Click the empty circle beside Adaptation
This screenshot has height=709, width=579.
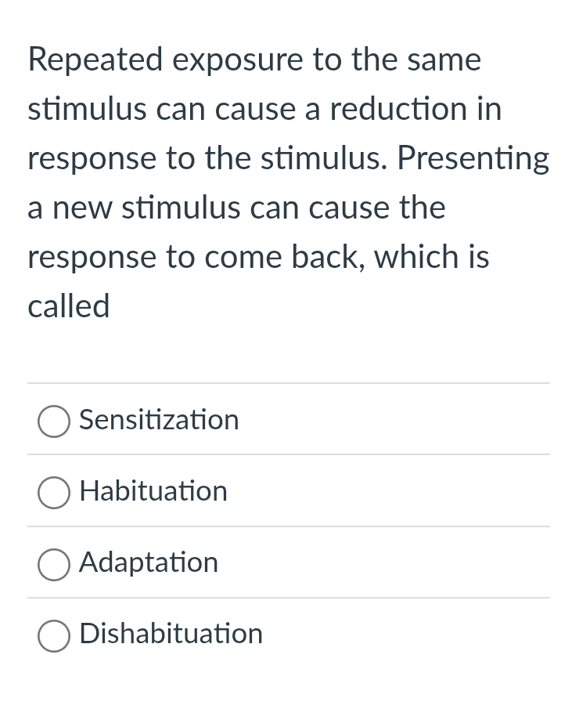(53, 564)
